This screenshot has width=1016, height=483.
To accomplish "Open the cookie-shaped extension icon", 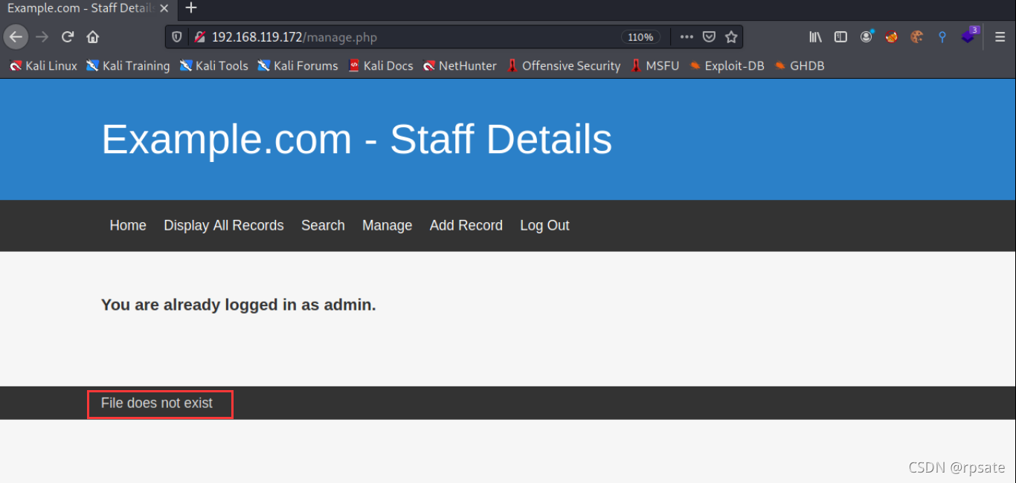I will point(916,36).
